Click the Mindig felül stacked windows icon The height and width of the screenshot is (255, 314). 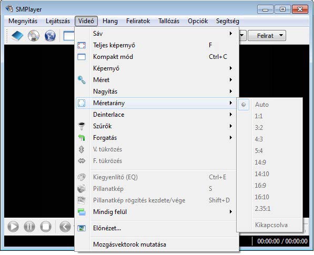pos(82,212)
